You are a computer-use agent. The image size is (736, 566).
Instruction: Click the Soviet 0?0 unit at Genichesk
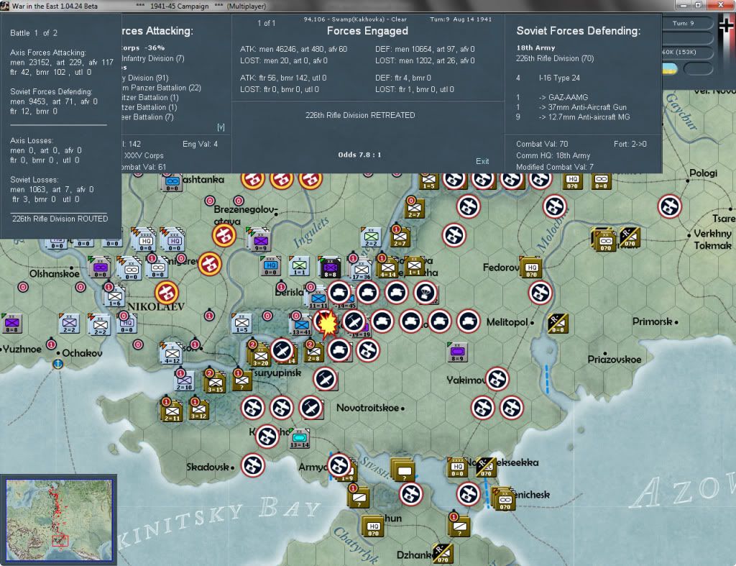(x=504, y=500)
